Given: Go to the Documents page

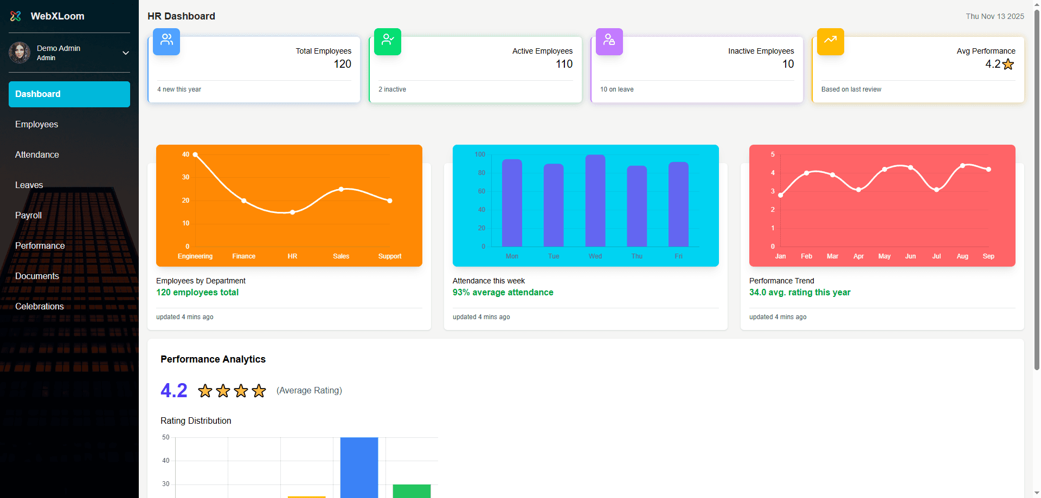Looking at the screenshot, I should (x=37, y=276).
